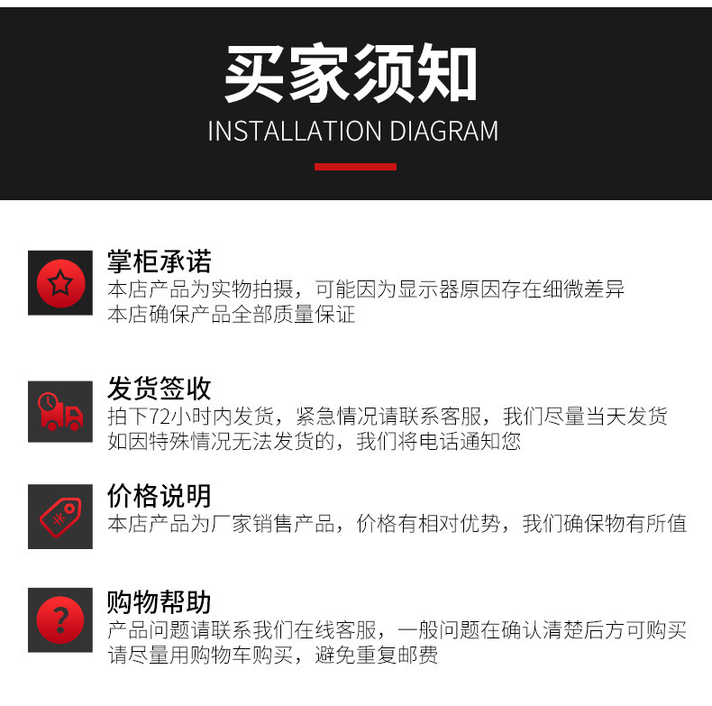Click the text 本店确保产品全部质量保证
Image resolution: width=712 pixels, height=706 pixels.
coord(232,315)
